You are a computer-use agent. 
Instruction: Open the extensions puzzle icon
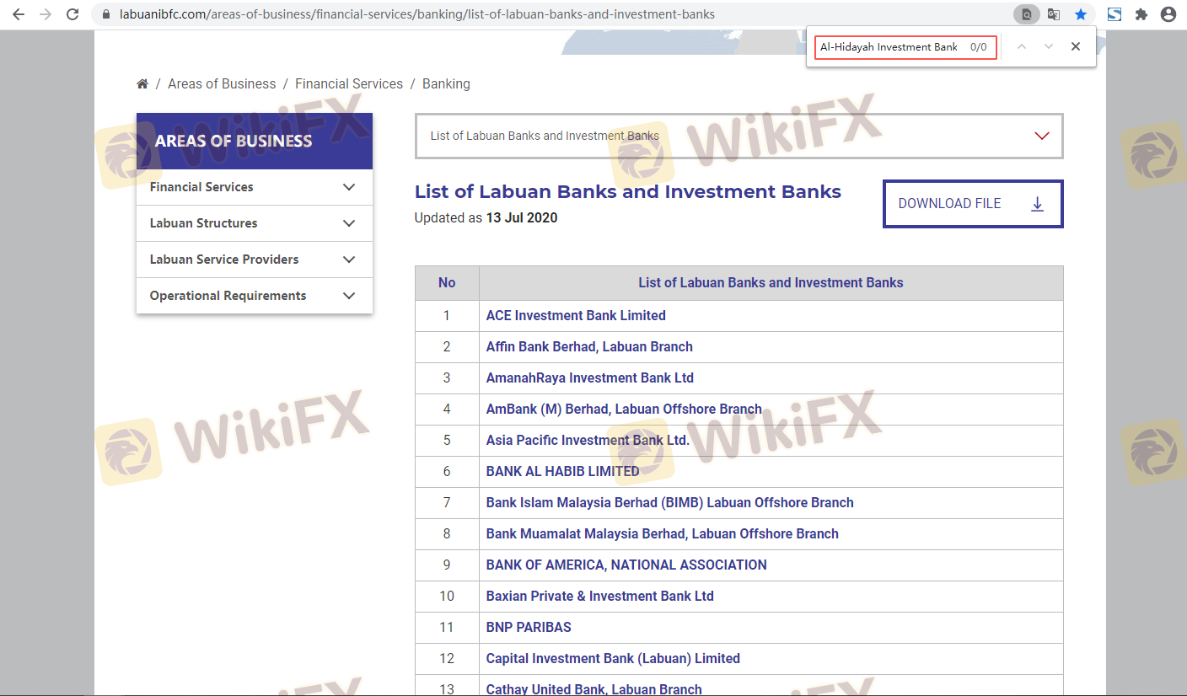[x=1141, y=14]
